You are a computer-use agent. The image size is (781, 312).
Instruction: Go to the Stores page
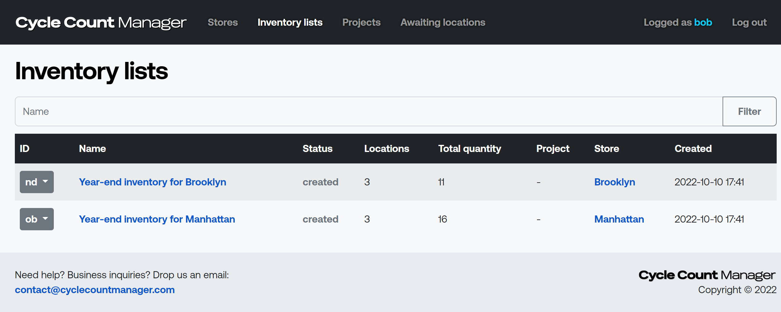coord(223,22)
